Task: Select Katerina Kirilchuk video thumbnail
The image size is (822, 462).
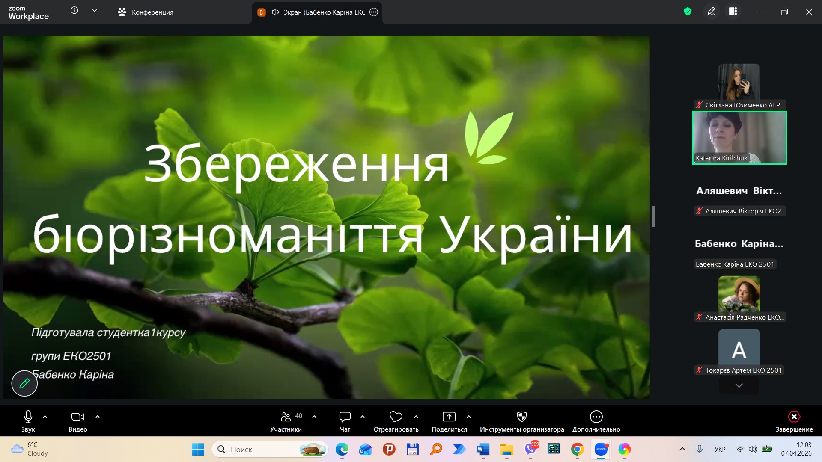Action: [x=739, y=138]
